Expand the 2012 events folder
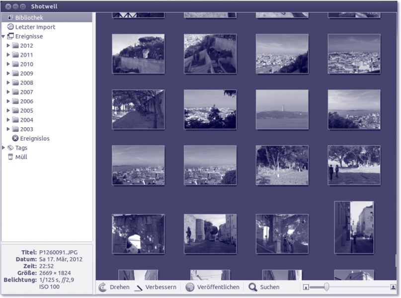The image size is (401, 298). [x=8, y=46]
